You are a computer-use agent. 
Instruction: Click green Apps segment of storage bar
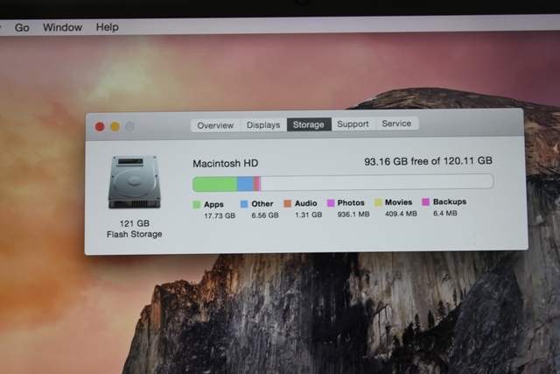tap(215, 184)
